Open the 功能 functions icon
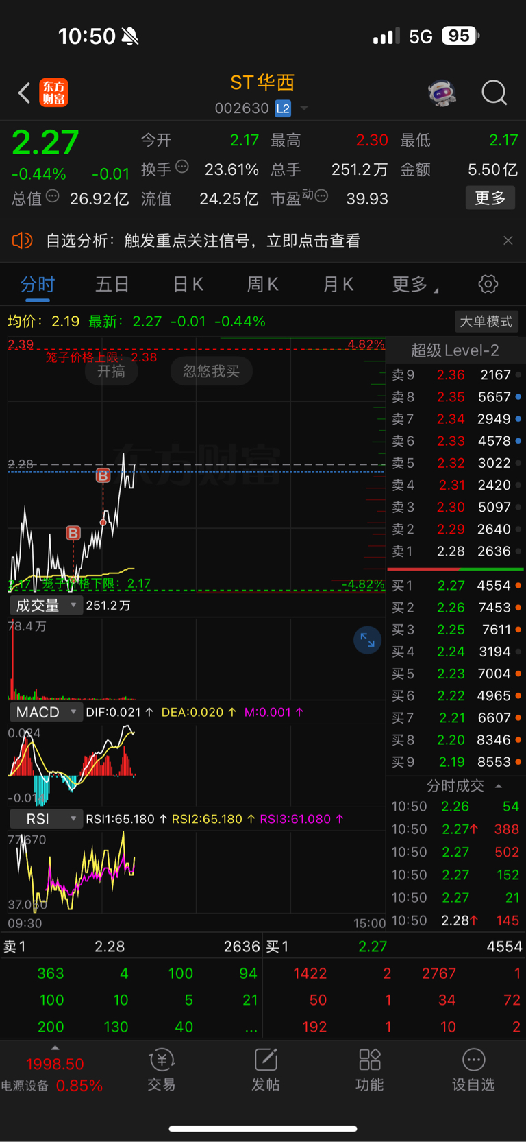Screen dimensions: 526x1142 pos(370,1069)
